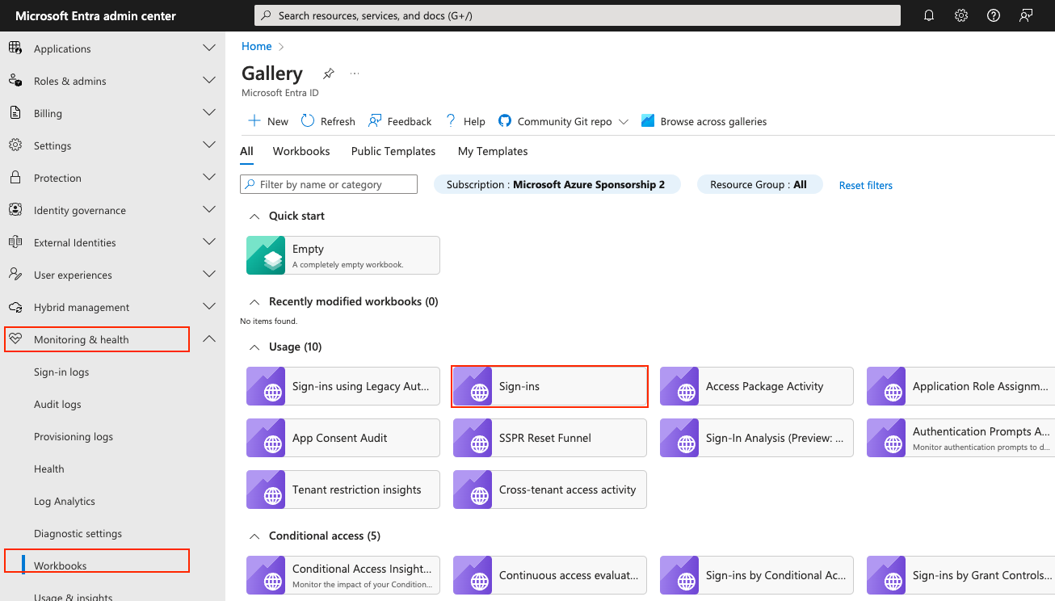Switch to the Workbooks tab
Viewport: 1055px width, 601px height.
click(x=301, y=151)
